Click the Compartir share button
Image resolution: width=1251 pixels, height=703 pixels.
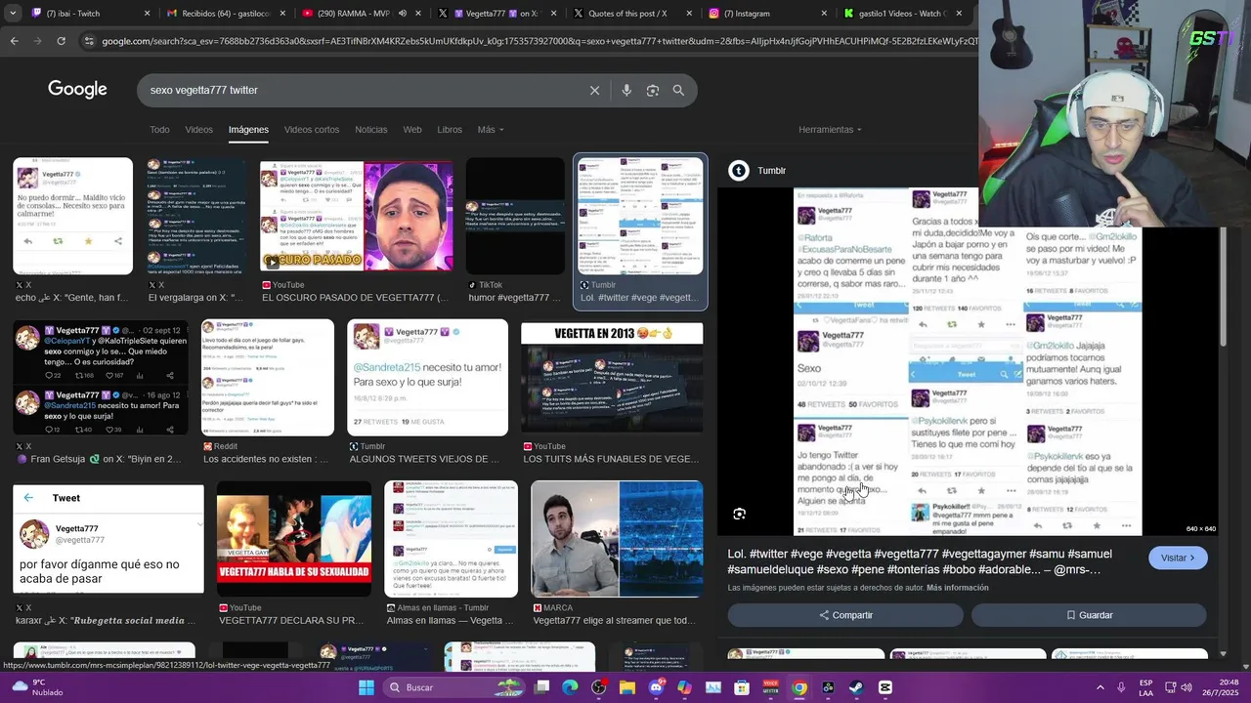click(x=845, y=615)
